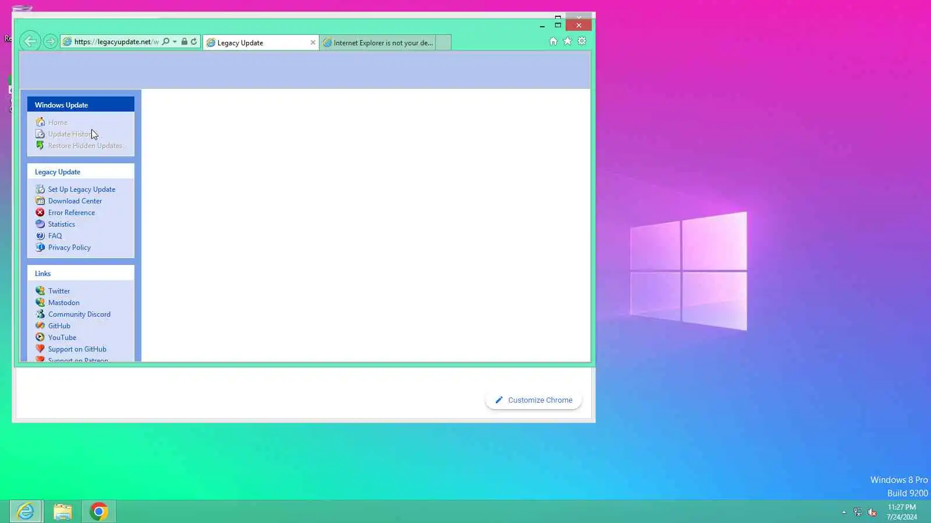Switch to the Legacy Update tab
Viewport: 931px width, 523px height.
(261, 42)
